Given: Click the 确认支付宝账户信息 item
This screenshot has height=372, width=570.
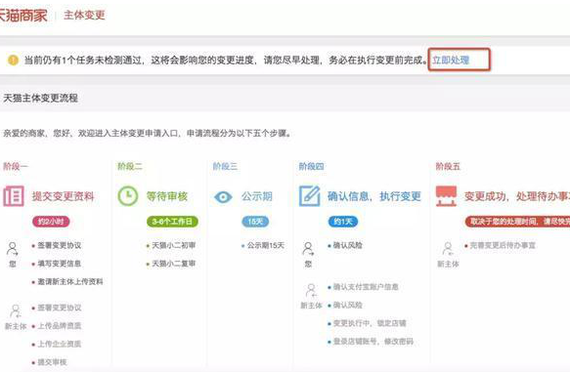Looking at the screenshot, I should click(x=366, y=287).
